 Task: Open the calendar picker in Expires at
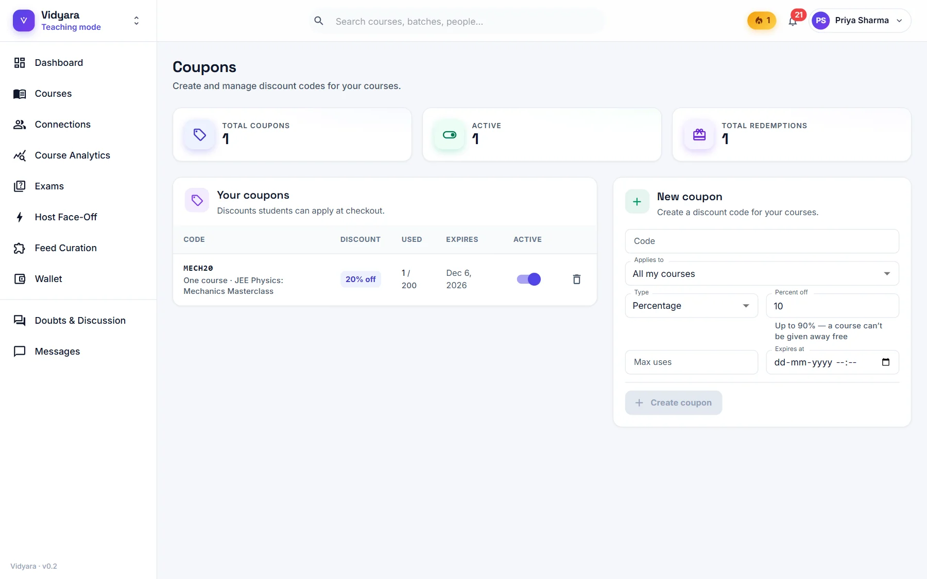pos(886,362)
